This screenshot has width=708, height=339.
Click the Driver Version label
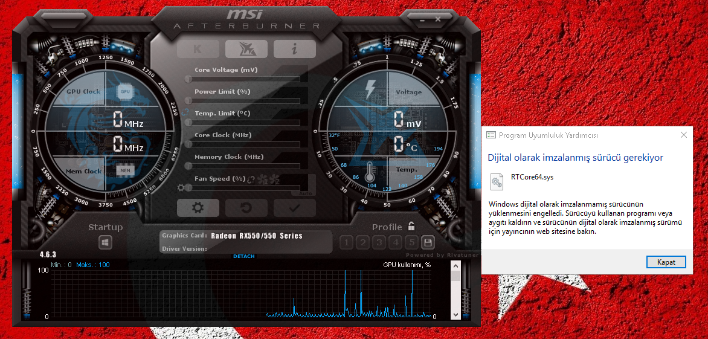[184, 249]
